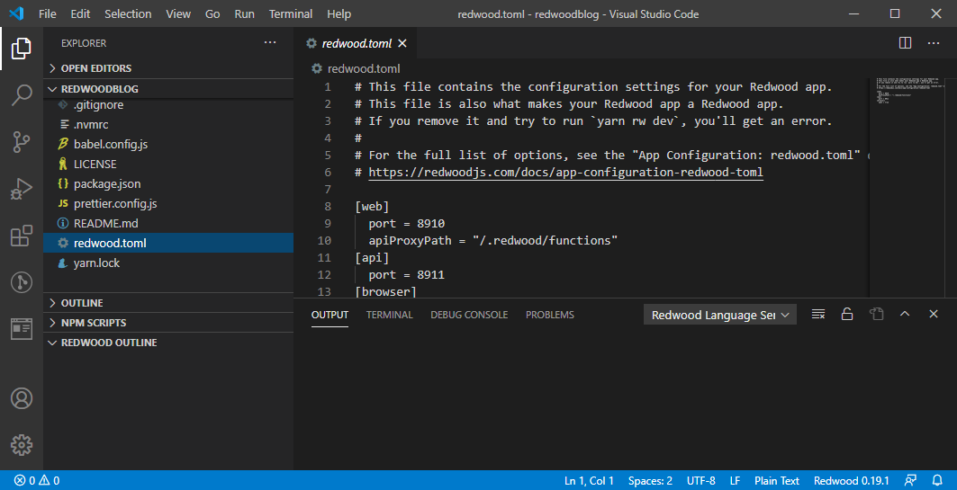The height and width of the screenshot is (490, 957).
Task: Open the Terminal menu
Action: (x=291, y=13)
